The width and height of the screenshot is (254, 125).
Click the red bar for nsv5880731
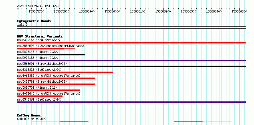click(48, 90)
